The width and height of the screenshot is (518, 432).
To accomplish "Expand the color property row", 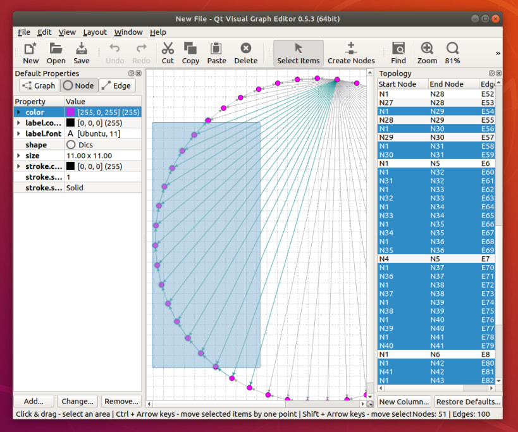I will pos(19,112).
